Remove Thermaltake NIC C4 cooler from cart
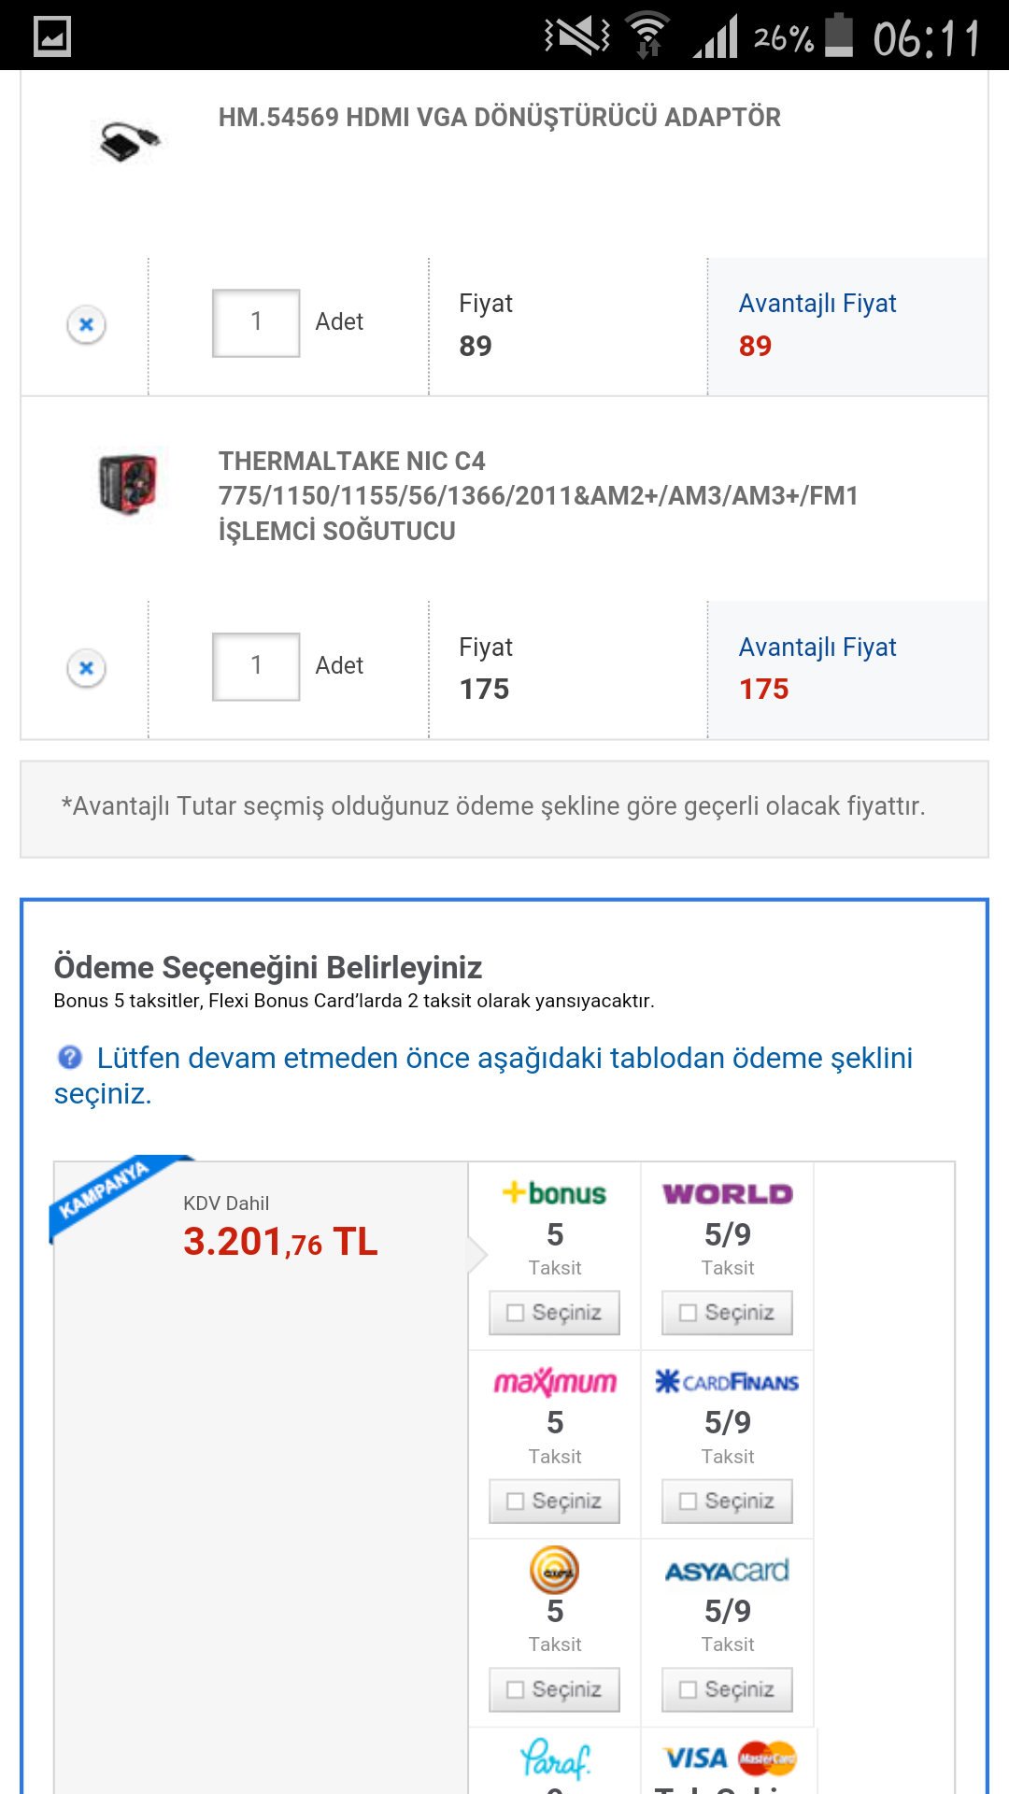 (86, 668)
